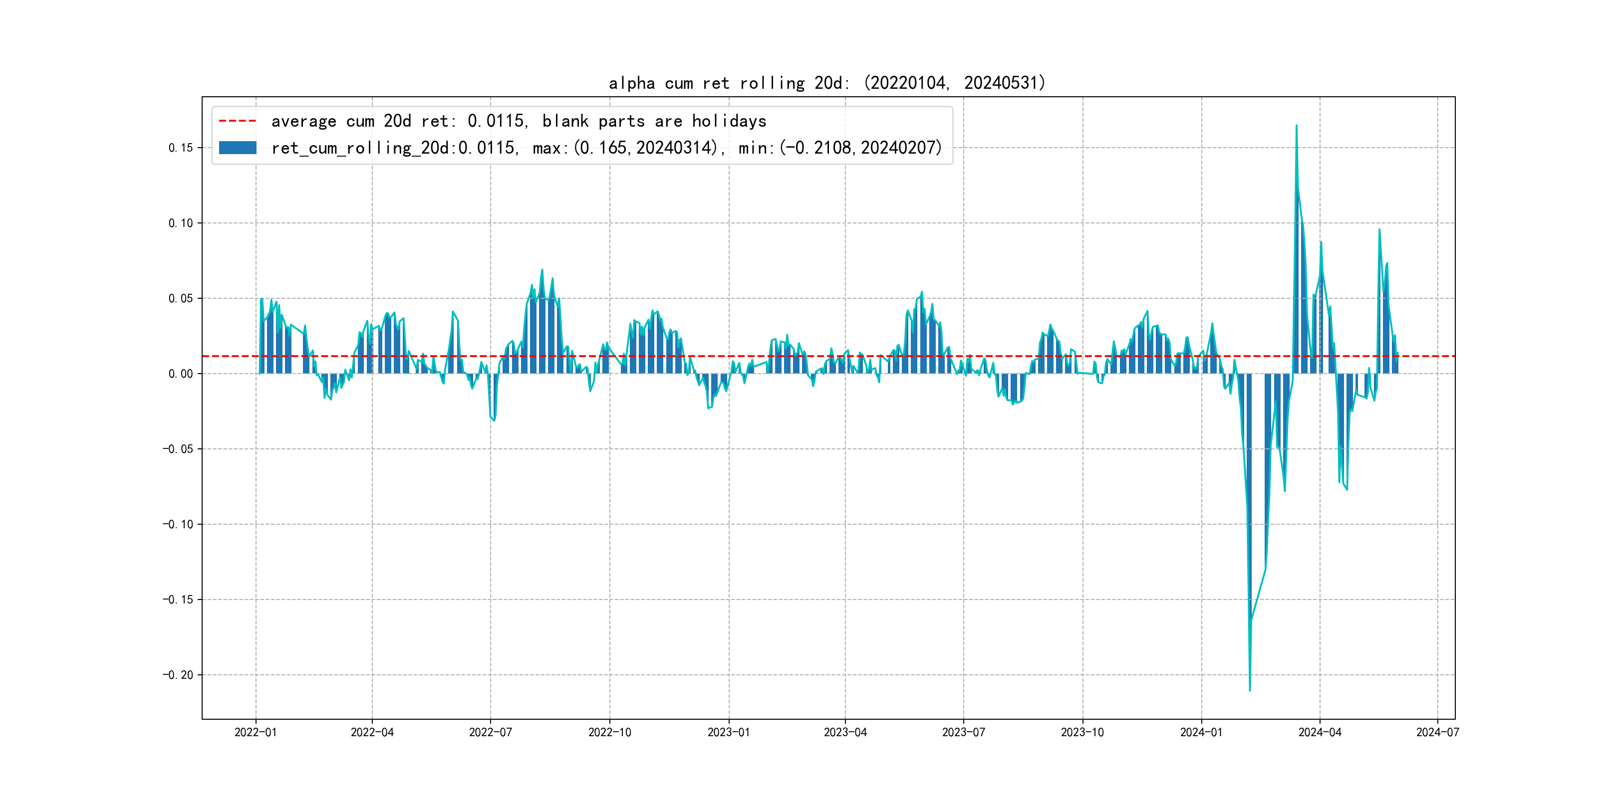The height and width of the screenshot is (808, 1617).
Task: Click the -0.20 y-axis tick label
Action: pos(178,675)
